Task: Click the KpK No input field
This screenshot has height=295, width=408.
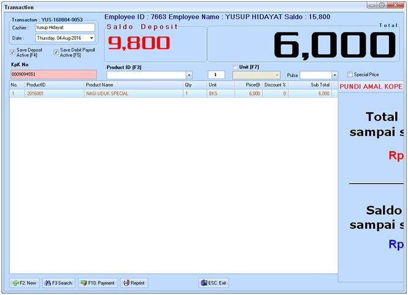Action: coord(53,74)
